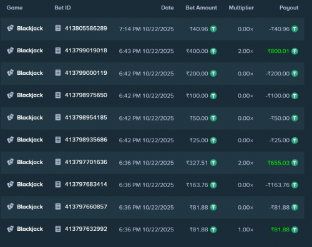This screenshot has height=247, width=312.
Task: Click Tether coin icon beside ₹25.00 bet amount
Action: pyautogui.click(x=213, y=140)
